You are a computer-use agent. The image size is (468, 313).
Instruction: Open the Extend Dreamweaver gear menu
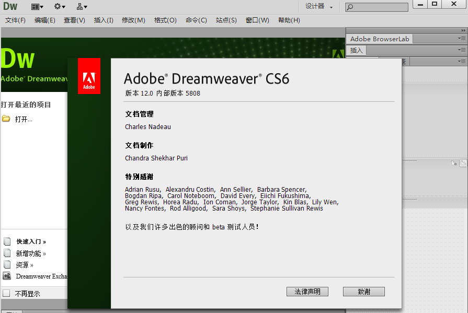pyautogui.click(x=60, y=7)
